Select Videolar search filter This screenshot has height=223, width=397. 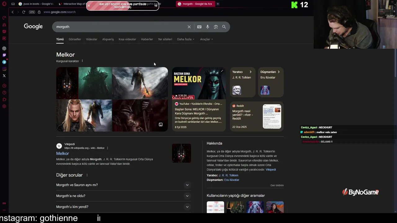click(91, 39)
